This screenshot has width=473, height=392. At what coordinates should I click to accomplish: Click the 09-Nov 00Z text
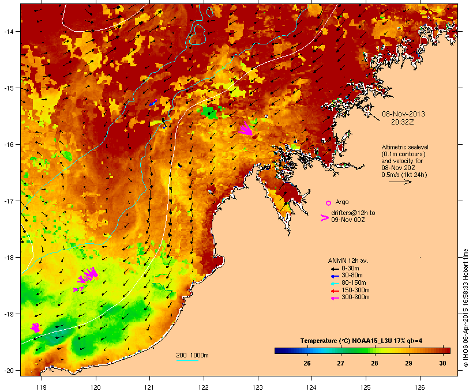click(x=348, y=220)
